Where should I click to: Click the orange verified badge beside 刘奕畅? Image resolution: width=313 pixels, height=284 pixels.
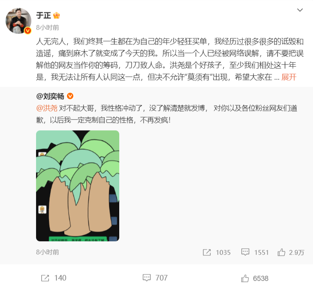pos(70,96)
